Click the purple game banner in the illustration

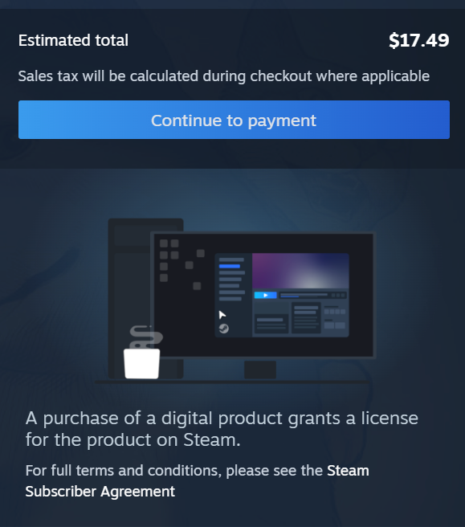pos(300,271)
